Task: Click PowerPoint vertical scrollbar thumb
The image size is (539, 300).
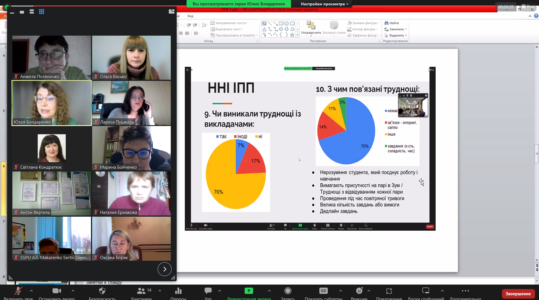Action: tap(537, 154)
